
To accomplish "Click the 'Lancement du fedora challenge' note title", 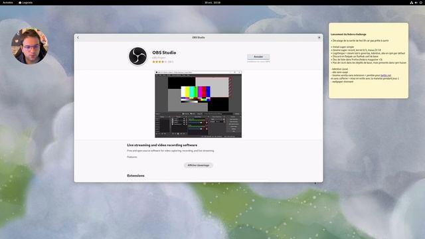I will tap(349, 35).
